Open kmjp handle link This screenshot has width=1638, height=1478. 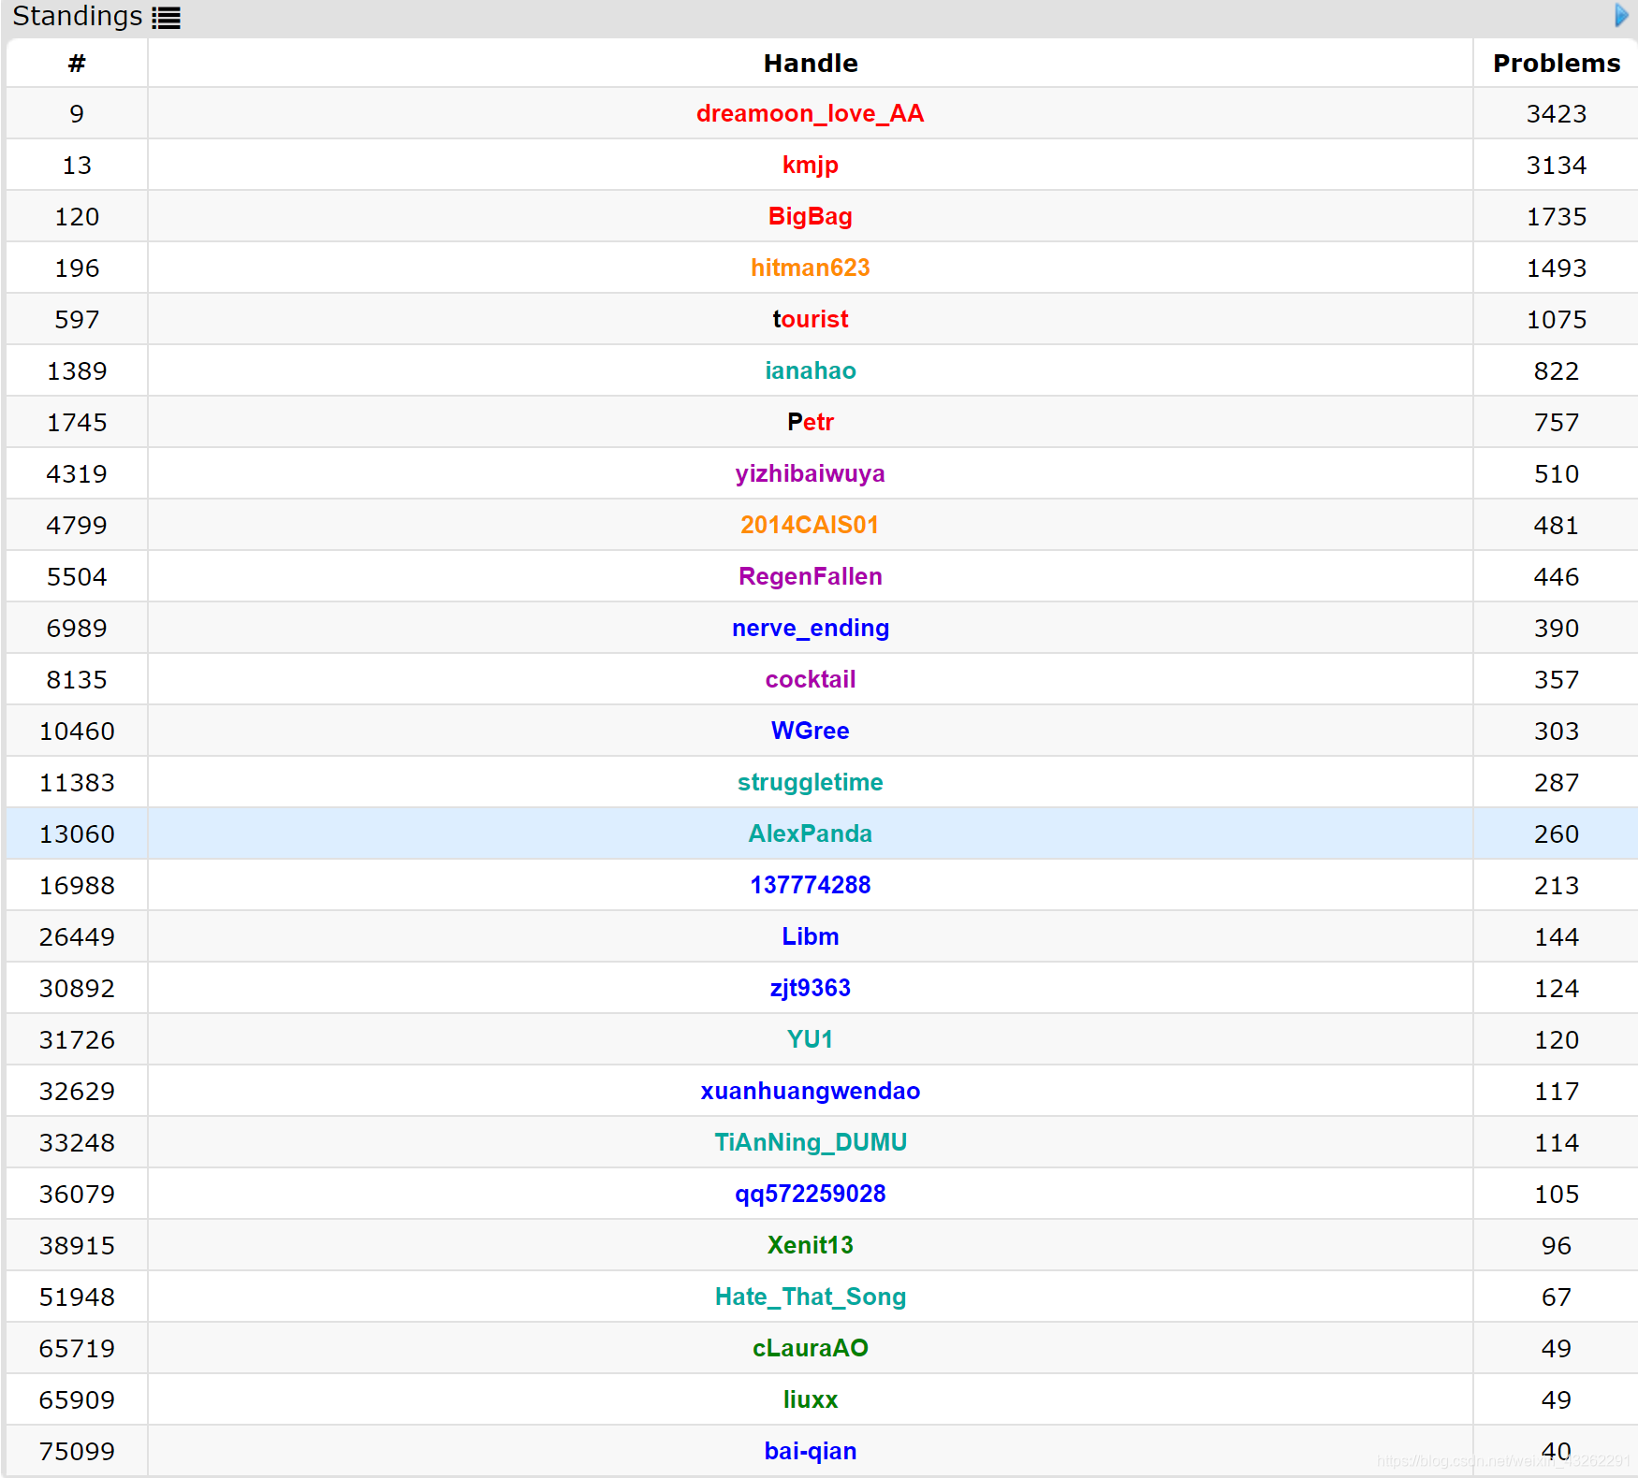coord(810,166)
